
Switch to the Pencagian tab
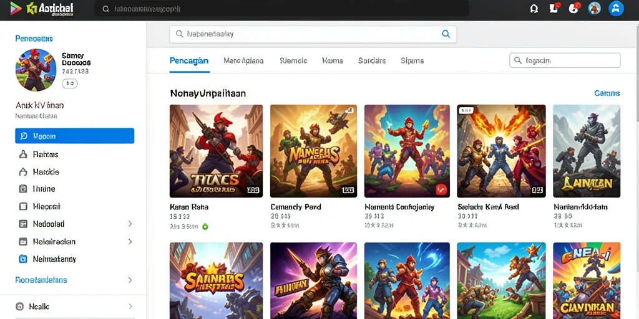[x=189, y=60]
